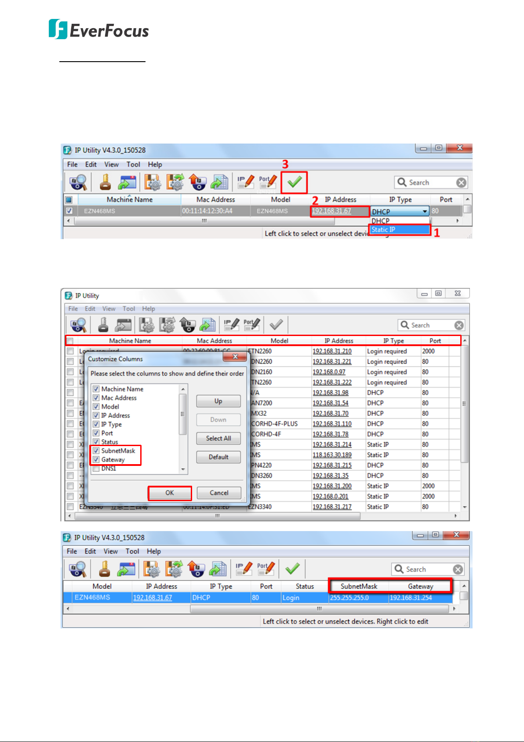Toggle the Gateway checkbox in Customize Columns
Screen dimensions: 524x742
pyautogui.click(x=96, y=459)
